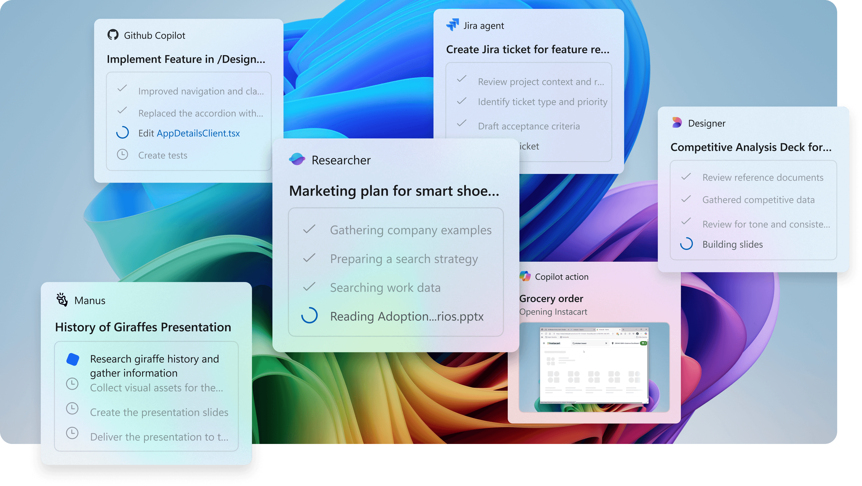Click the "History of Giraffes Presentation" title

(x=143, y=327)
